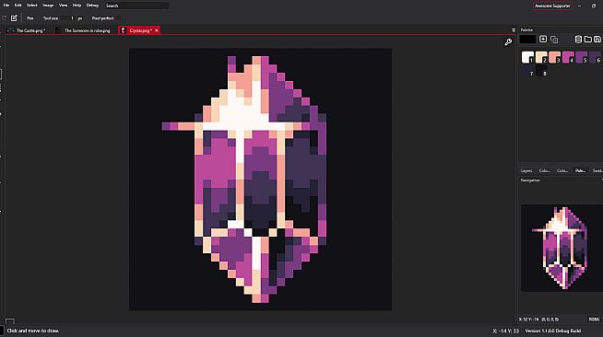Image resolution: width=603 pixels, height=337 pixels.
Task: Select near-black palette swatch number 8
Action: coord(541,71)
